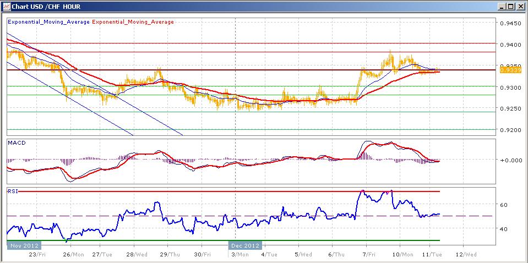
Task: Maximize the USD/CHF chart window
Action: point(510,7)
